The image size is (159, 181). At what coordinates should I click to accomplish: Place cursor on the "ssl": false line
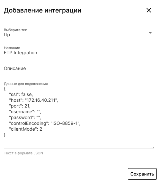point(21,94)
